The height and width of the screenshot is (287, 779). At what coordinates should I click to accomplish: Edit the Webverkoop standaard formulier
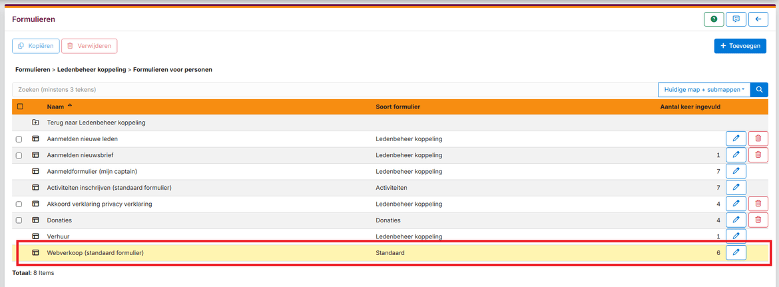tap(736, 252)
